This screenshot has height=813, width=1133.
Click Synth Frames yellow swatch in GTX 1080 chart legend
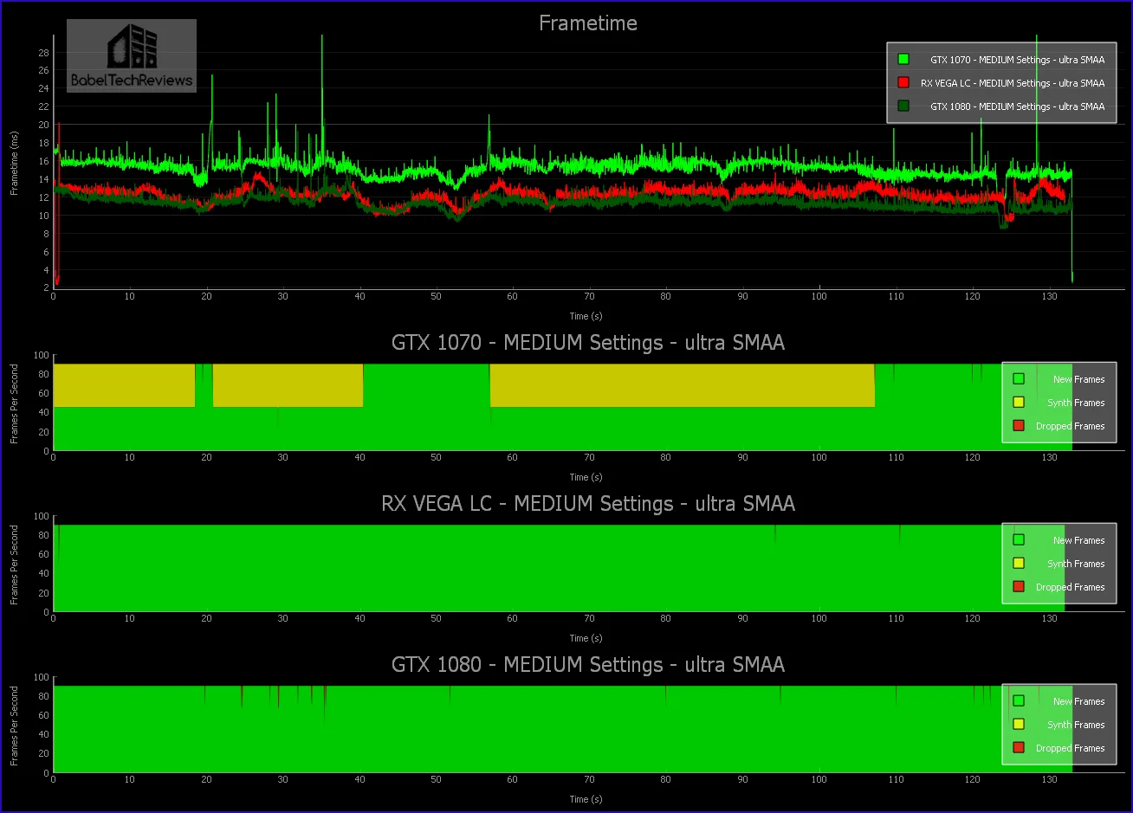pyautogui.click(x=1019, y=725)
